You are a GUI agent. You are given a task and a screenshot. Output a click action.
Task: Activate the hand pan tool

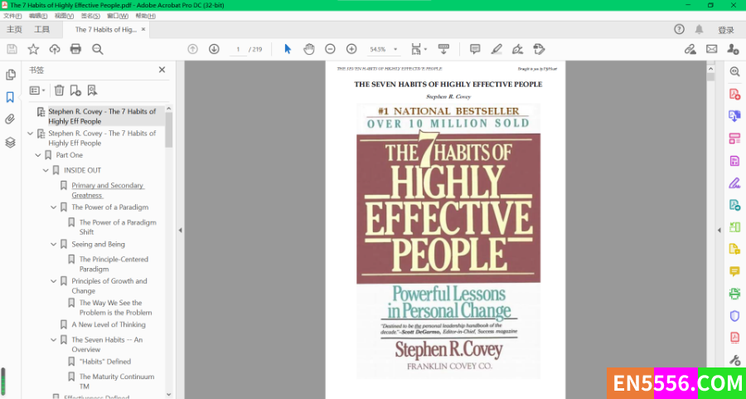[x=309, y=49]
